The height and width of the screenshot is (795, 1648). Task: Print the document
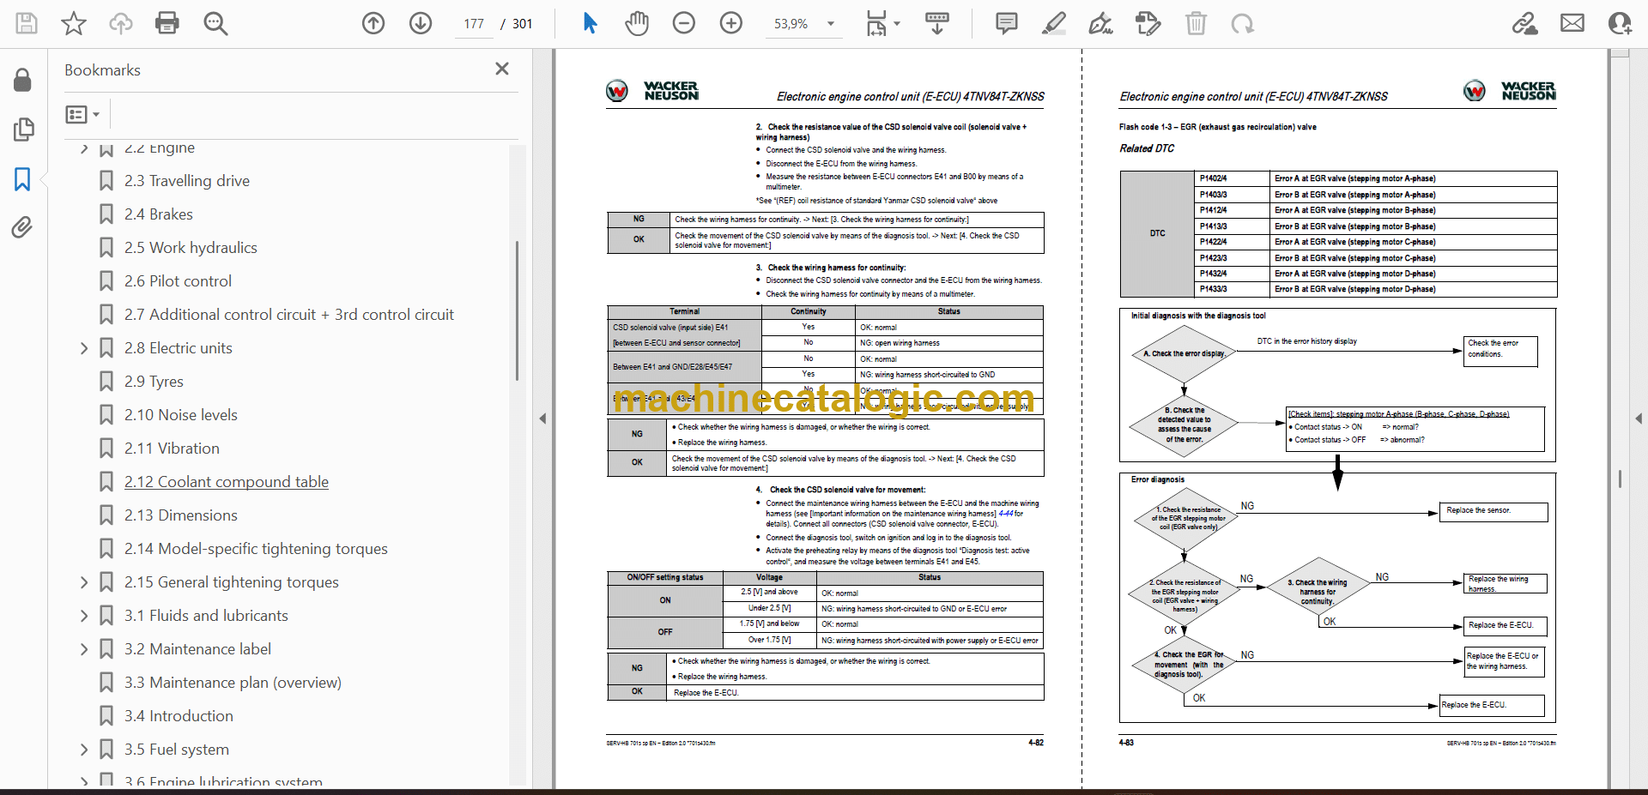coord(167,23)
